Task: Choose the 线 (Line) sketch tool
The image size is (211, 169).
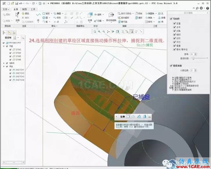Action: pyautogui.click(x=38, y=17)
